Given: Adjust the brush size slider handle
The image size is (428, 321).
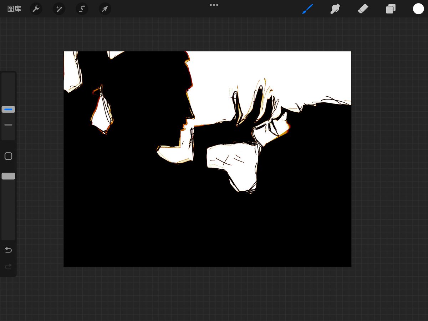Looking at the screenshot, I should [8, 109].
